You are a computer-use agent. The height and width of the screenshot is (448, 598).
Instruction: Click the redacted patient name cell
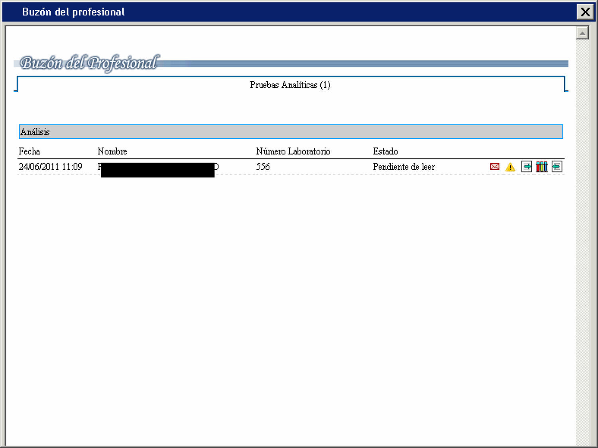click(x=158, y=169)
